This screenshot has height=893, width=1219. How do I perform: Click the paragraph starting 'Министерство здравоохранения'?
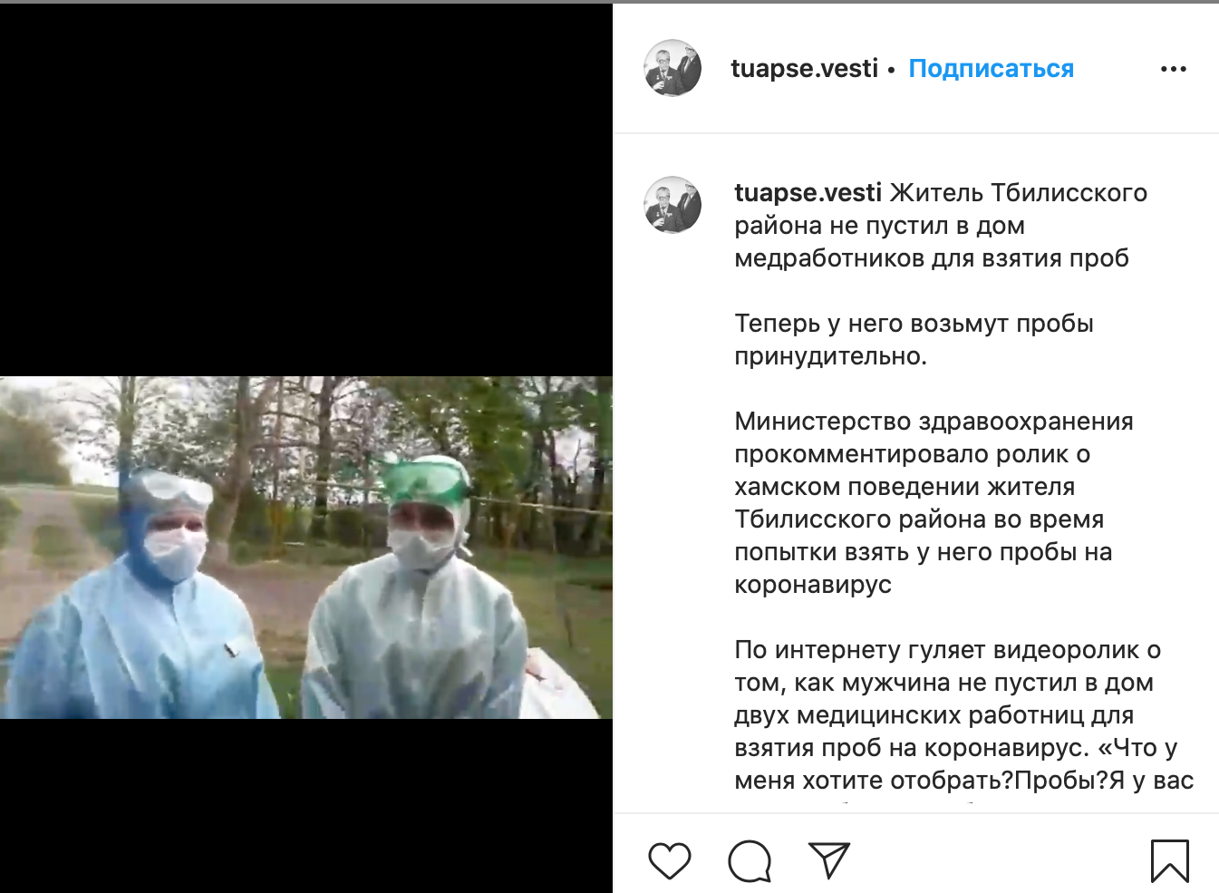(x=934, y=503)
